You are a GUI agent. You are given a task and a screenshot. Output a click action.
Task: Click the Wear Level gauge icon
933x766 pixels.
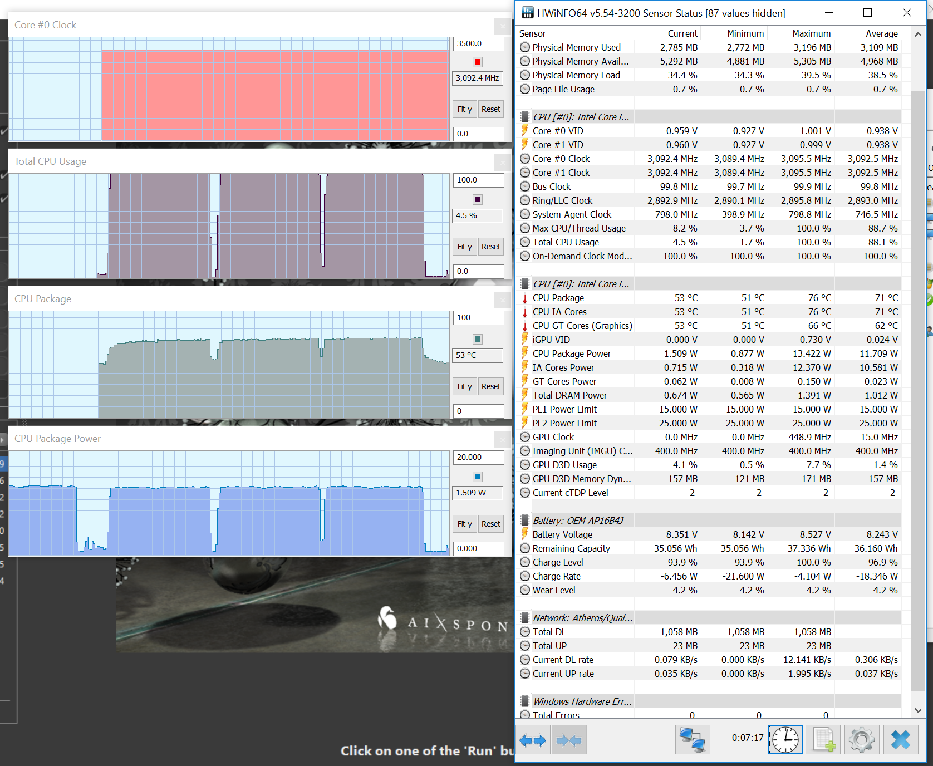pyautogui.click(x=524, y=590)
